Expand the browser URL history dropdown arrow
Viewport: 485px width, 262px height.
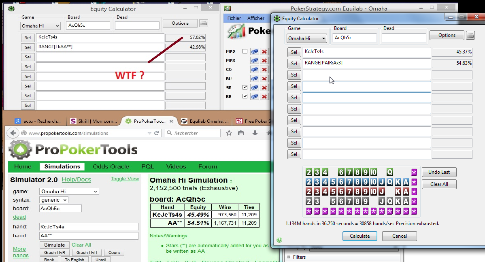149,133
